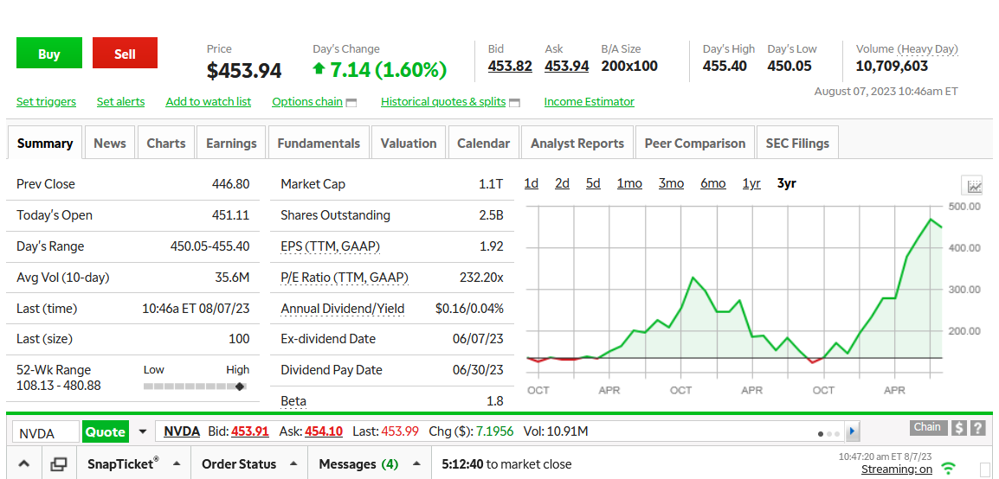Image resolution: width=999 pixels, height=479 pixels.
Task: Switch to the Fundamentals tab
Action: [319, 144]
